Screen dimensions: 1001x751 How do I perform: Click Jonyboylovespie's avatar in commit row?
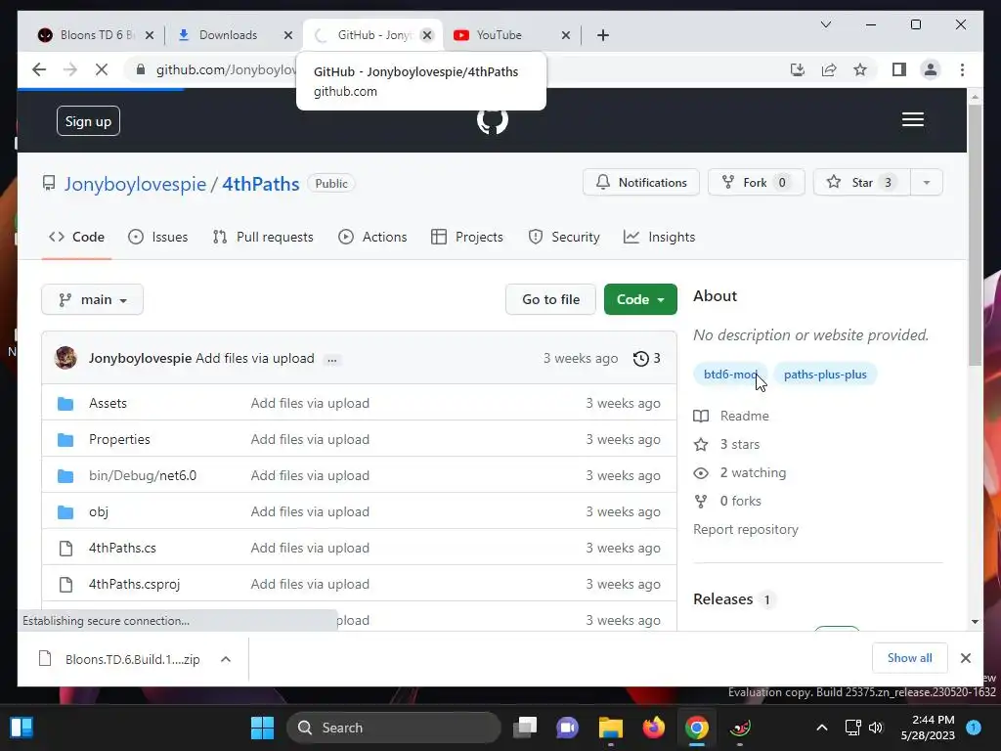[65, 358]
